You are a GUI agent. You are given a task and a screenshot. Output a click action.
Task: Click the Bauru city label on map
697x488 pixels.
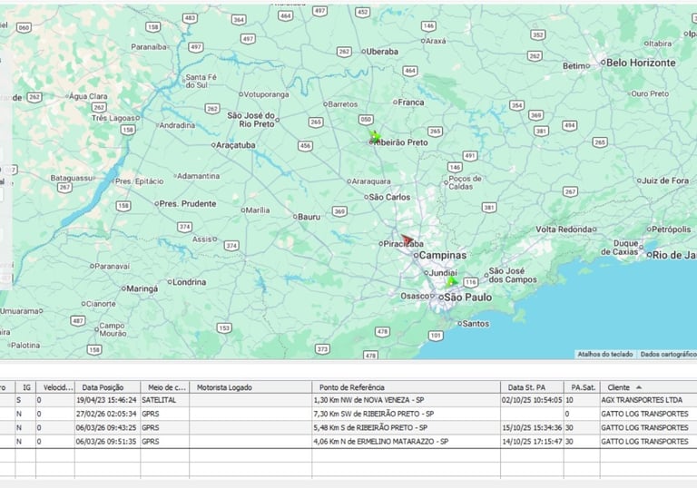pyautogui.click(x=309, y=217)
